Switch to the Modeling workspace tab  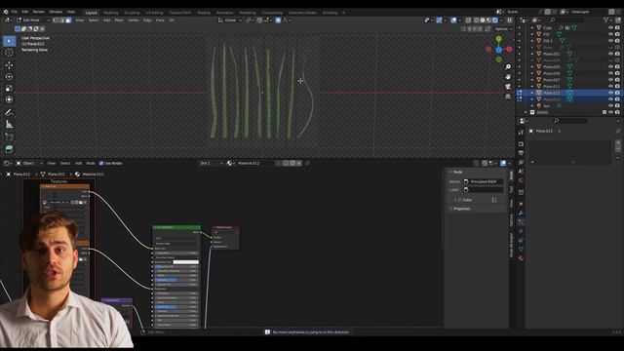[x=110, y=13]
